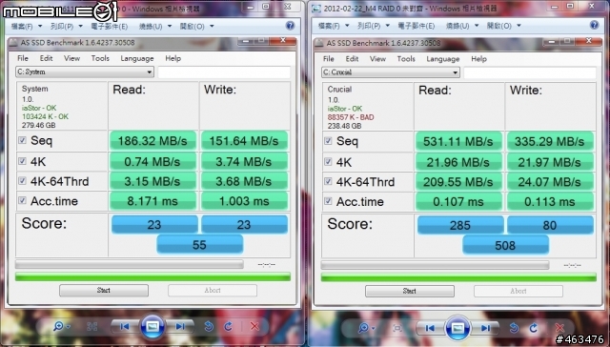Click Abort button in System benchmark
Viewport: 610px width, 347px height.
click(x=213, y=290)
